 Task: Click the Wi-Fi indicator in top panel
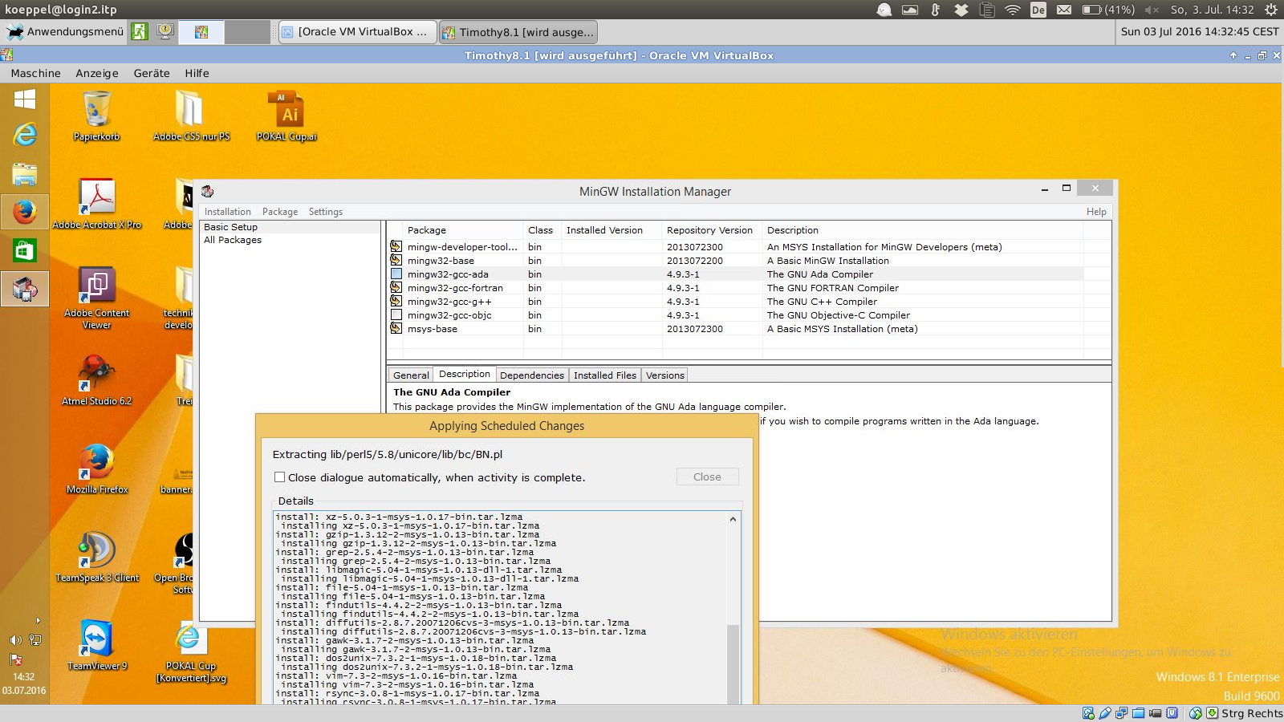1013,10
